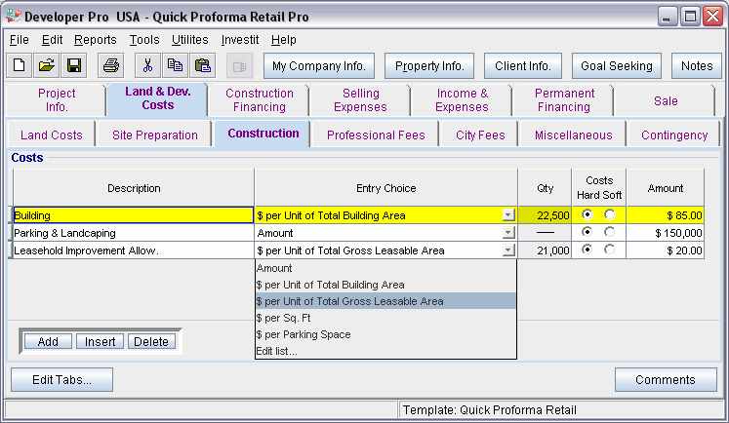Click the Insert row button

(x=100, y=341)
